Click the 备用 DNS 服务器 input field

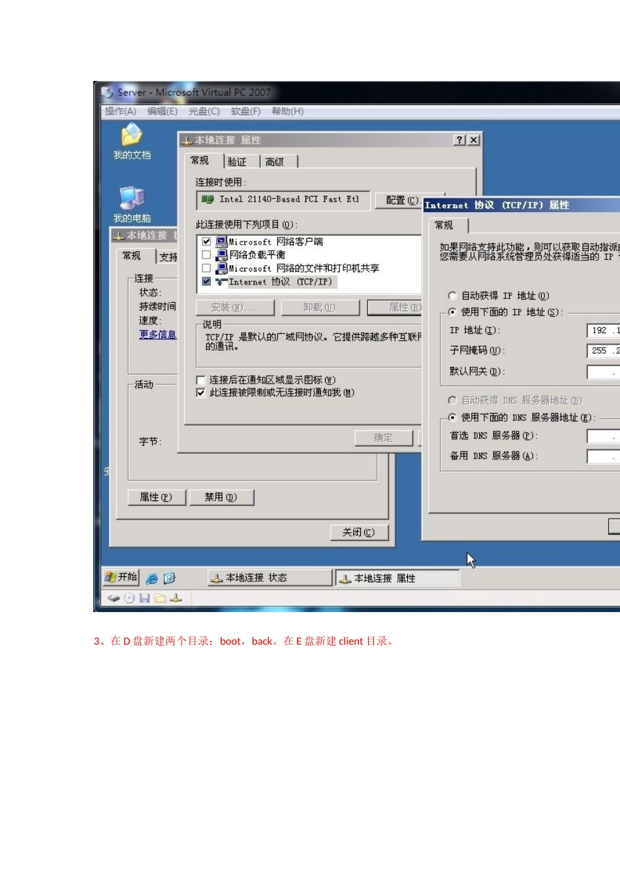click(604, 456)
